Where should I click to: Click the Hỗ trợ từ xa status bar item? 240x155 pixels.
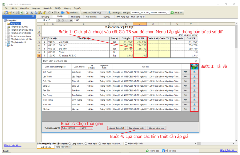(x=169, y=151)
